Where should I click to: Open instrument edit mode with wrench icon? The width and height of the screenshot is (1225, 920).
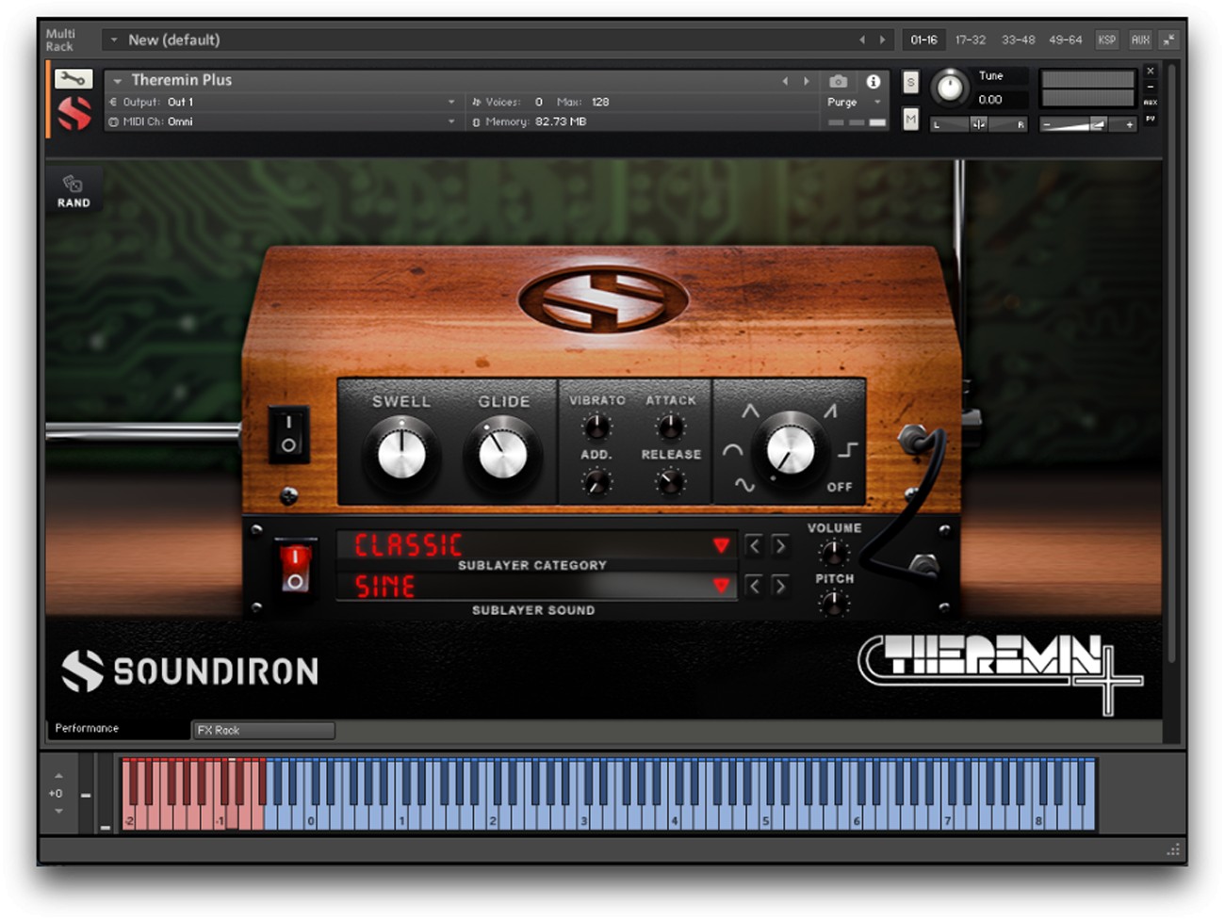click(x=73, y=79)
